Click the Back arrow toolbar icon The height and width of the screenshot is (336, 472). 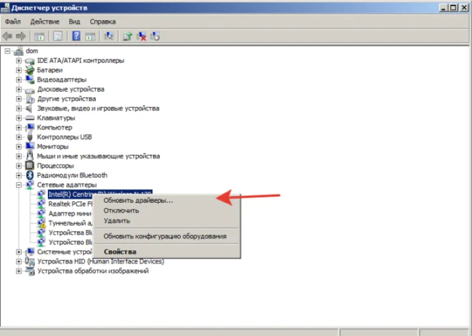[7, 36]
